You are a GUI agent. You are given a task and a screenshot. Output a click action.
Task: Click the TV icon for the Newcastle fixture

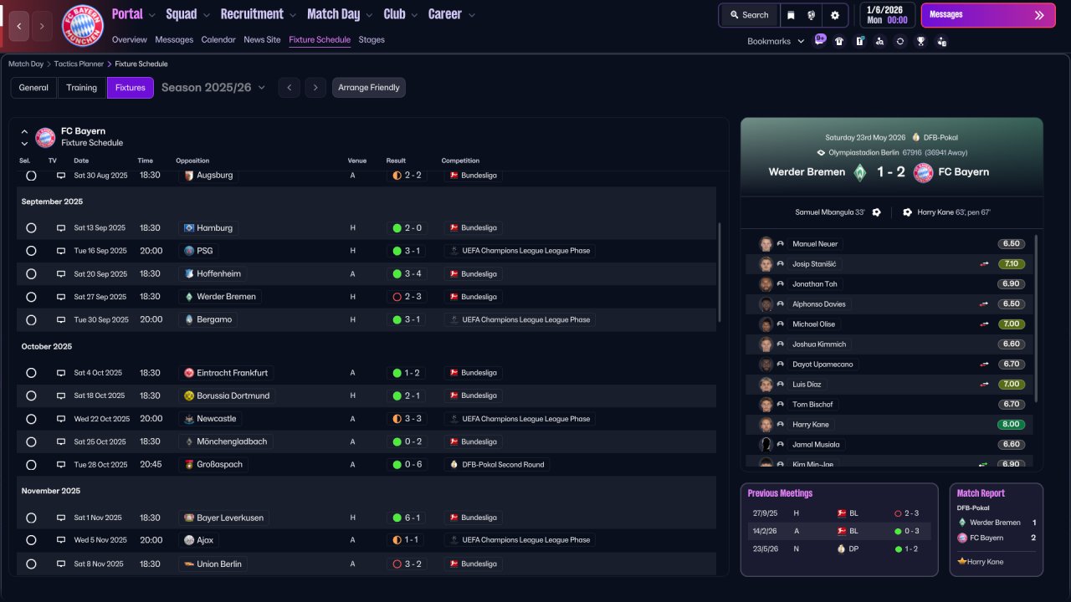coord(60,419)
